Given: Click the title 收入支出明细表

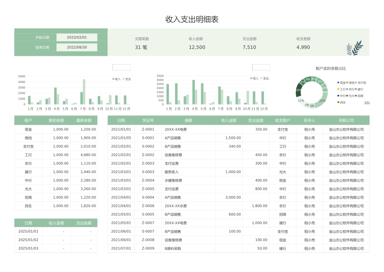Looking at the screenshot, I should point(192,19).
